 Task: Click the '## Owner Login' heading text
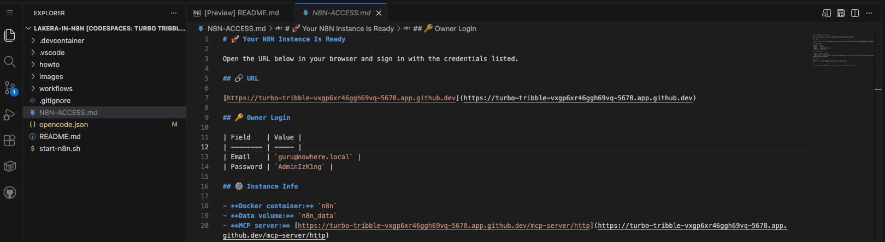coord(257,118)
